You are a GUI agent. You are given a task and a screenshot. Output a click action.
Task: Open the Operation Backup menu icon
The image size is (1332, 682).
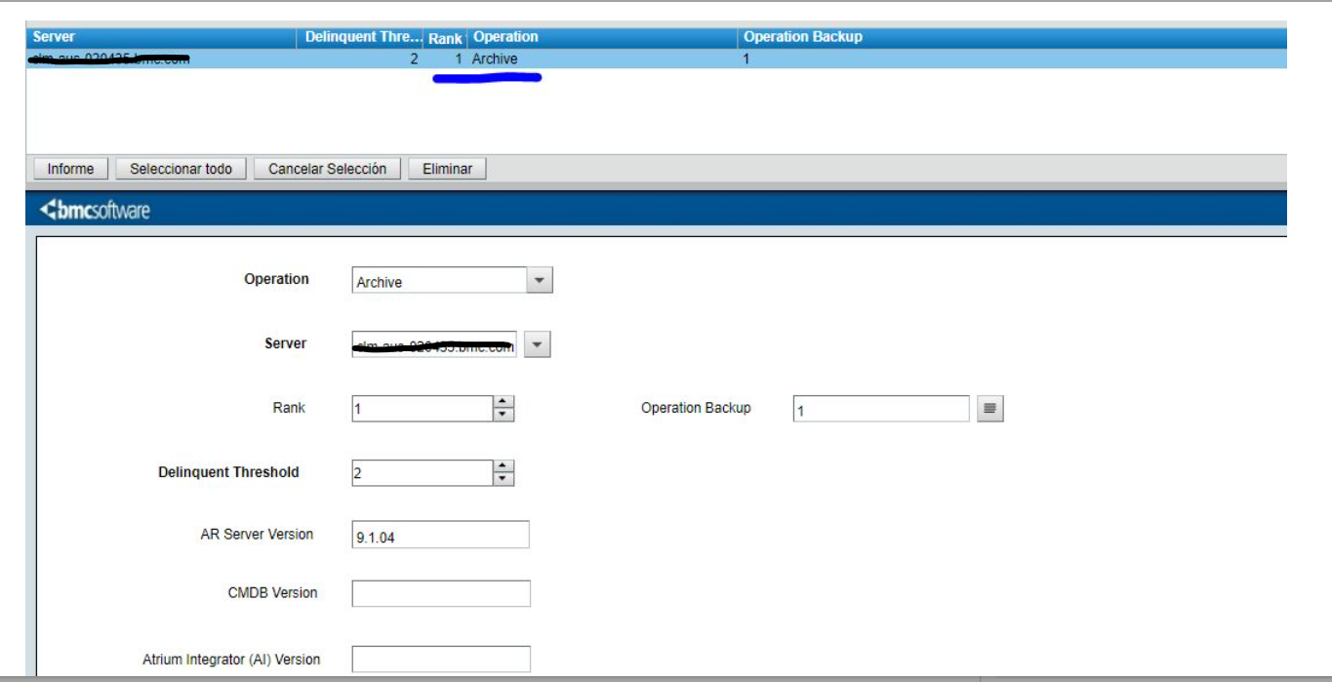989,409
